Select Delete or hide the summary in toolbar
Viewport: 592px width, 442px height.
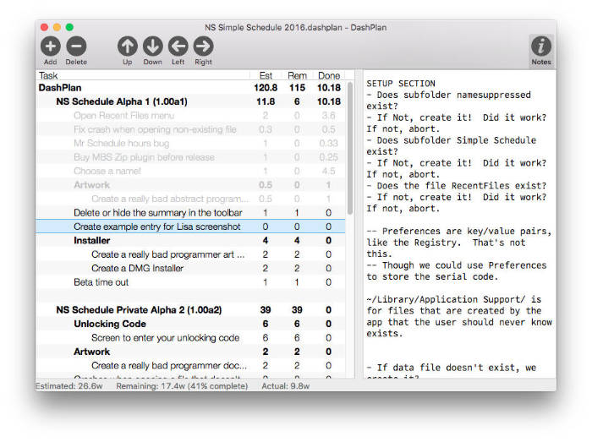(x=190, y=213)
